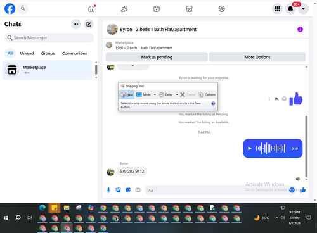Viewport: 317px width, 233px height.
Task: Go to the Home feed icon
Action: pos(91,9)
